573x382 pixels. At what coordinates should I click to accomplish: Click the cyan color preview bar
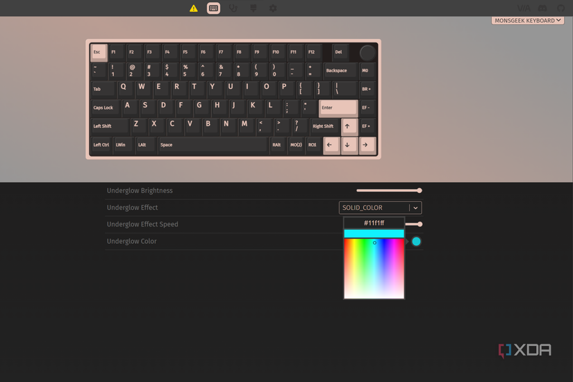coord(374,233)
